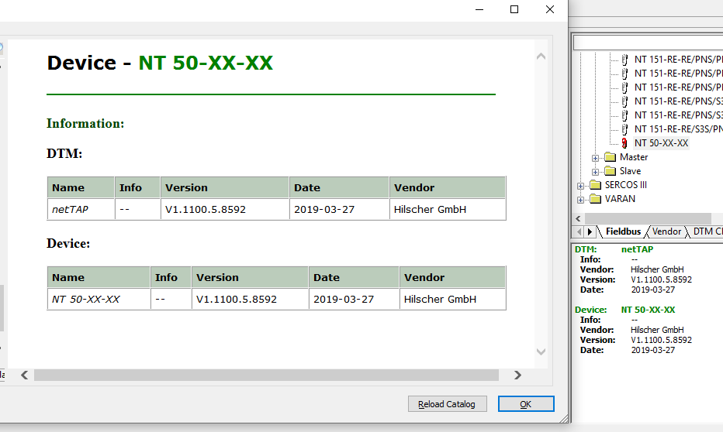The height and width of the screenshot is (432, 723).
Task: Click the Version header in DTM table
Action: pyautogui.click(x=224, y=187)
